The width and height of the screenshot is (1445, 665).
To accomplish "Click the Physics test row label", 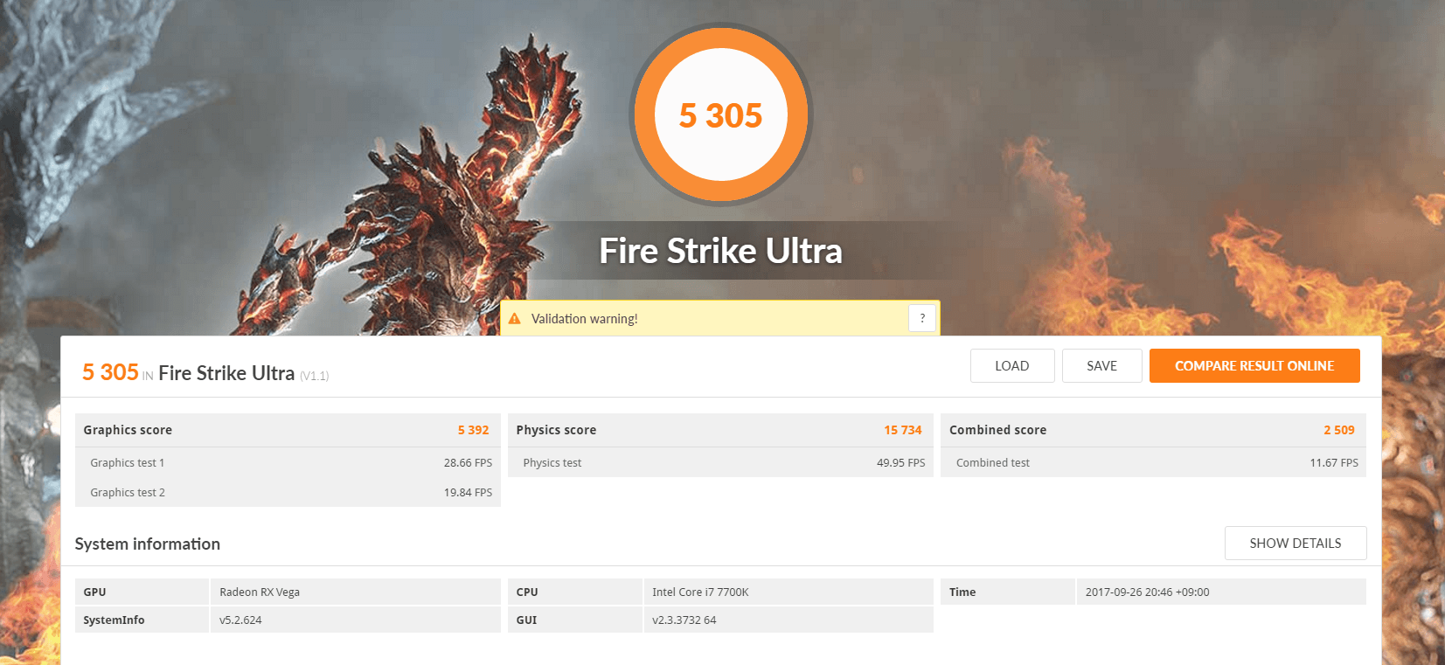I will [x=552, y=463].
